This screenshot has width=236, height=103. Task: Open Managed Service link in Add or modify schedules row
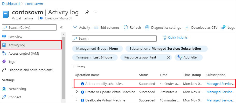pyautogui.click(x=220, y=84)
